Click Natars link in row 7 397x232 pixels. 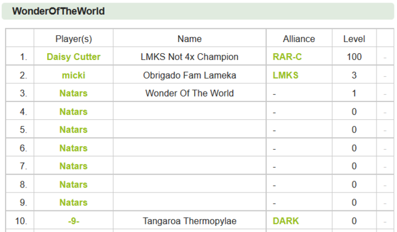click(x=73, y=166)
